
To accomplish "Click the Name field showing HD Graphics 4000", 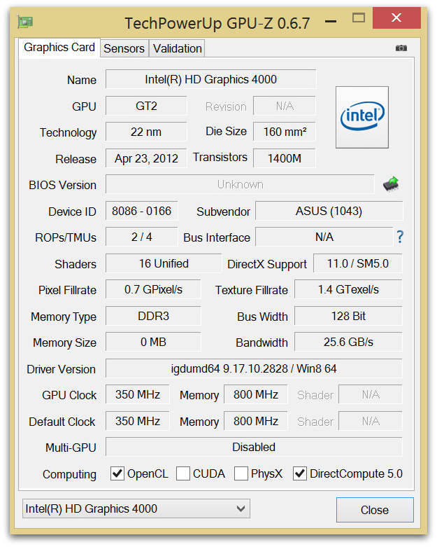I will click(x=210, y=80).
